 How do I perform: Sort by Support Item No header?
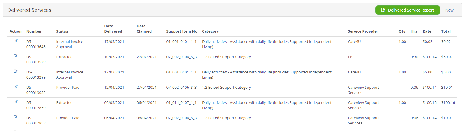(x=182, y=31)
